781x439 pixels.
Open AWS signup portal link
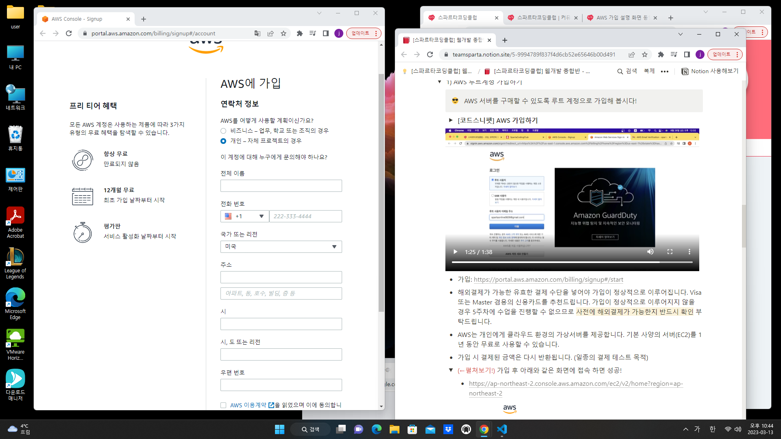coord(548,280)
